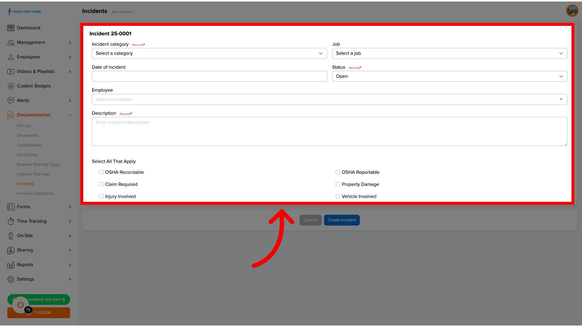
Task: Open External Trainings submenu item
Action: tap(33, 174)
